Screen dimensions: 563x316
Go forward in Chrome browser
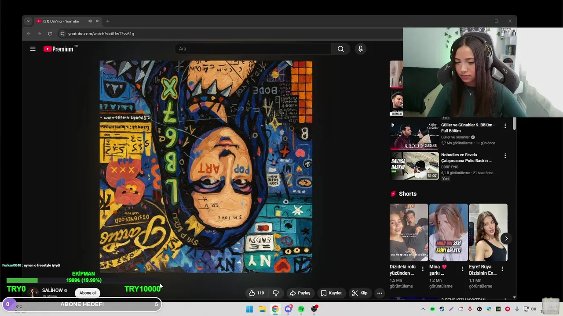[x=39, y=33]
